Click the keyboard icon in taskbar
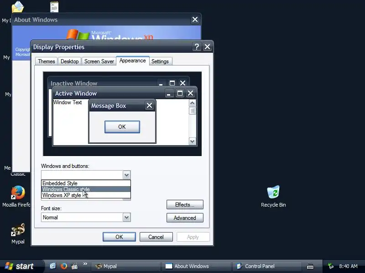 click(x=310, y=267)
